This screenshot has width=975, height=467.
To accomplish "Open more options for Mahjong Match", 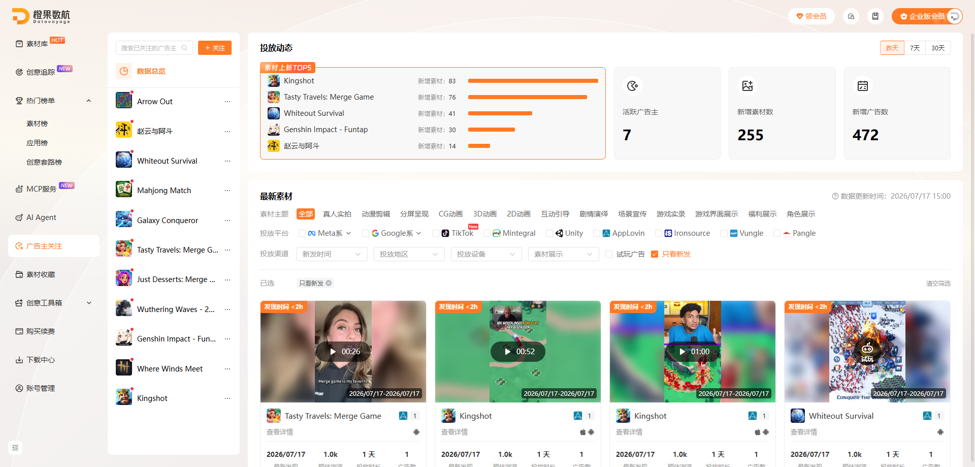I will [227, 191].
